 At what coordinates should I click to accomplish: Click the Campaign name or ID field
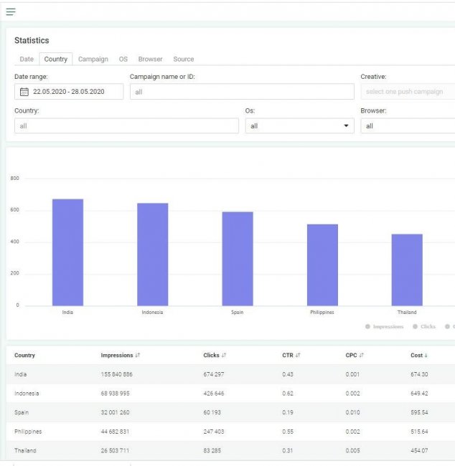[x=242, y=92]
